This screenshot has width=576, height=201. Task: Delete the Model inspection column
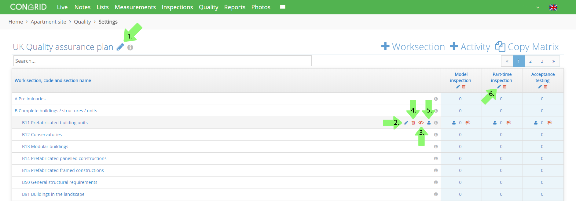[x=464, y=87]
